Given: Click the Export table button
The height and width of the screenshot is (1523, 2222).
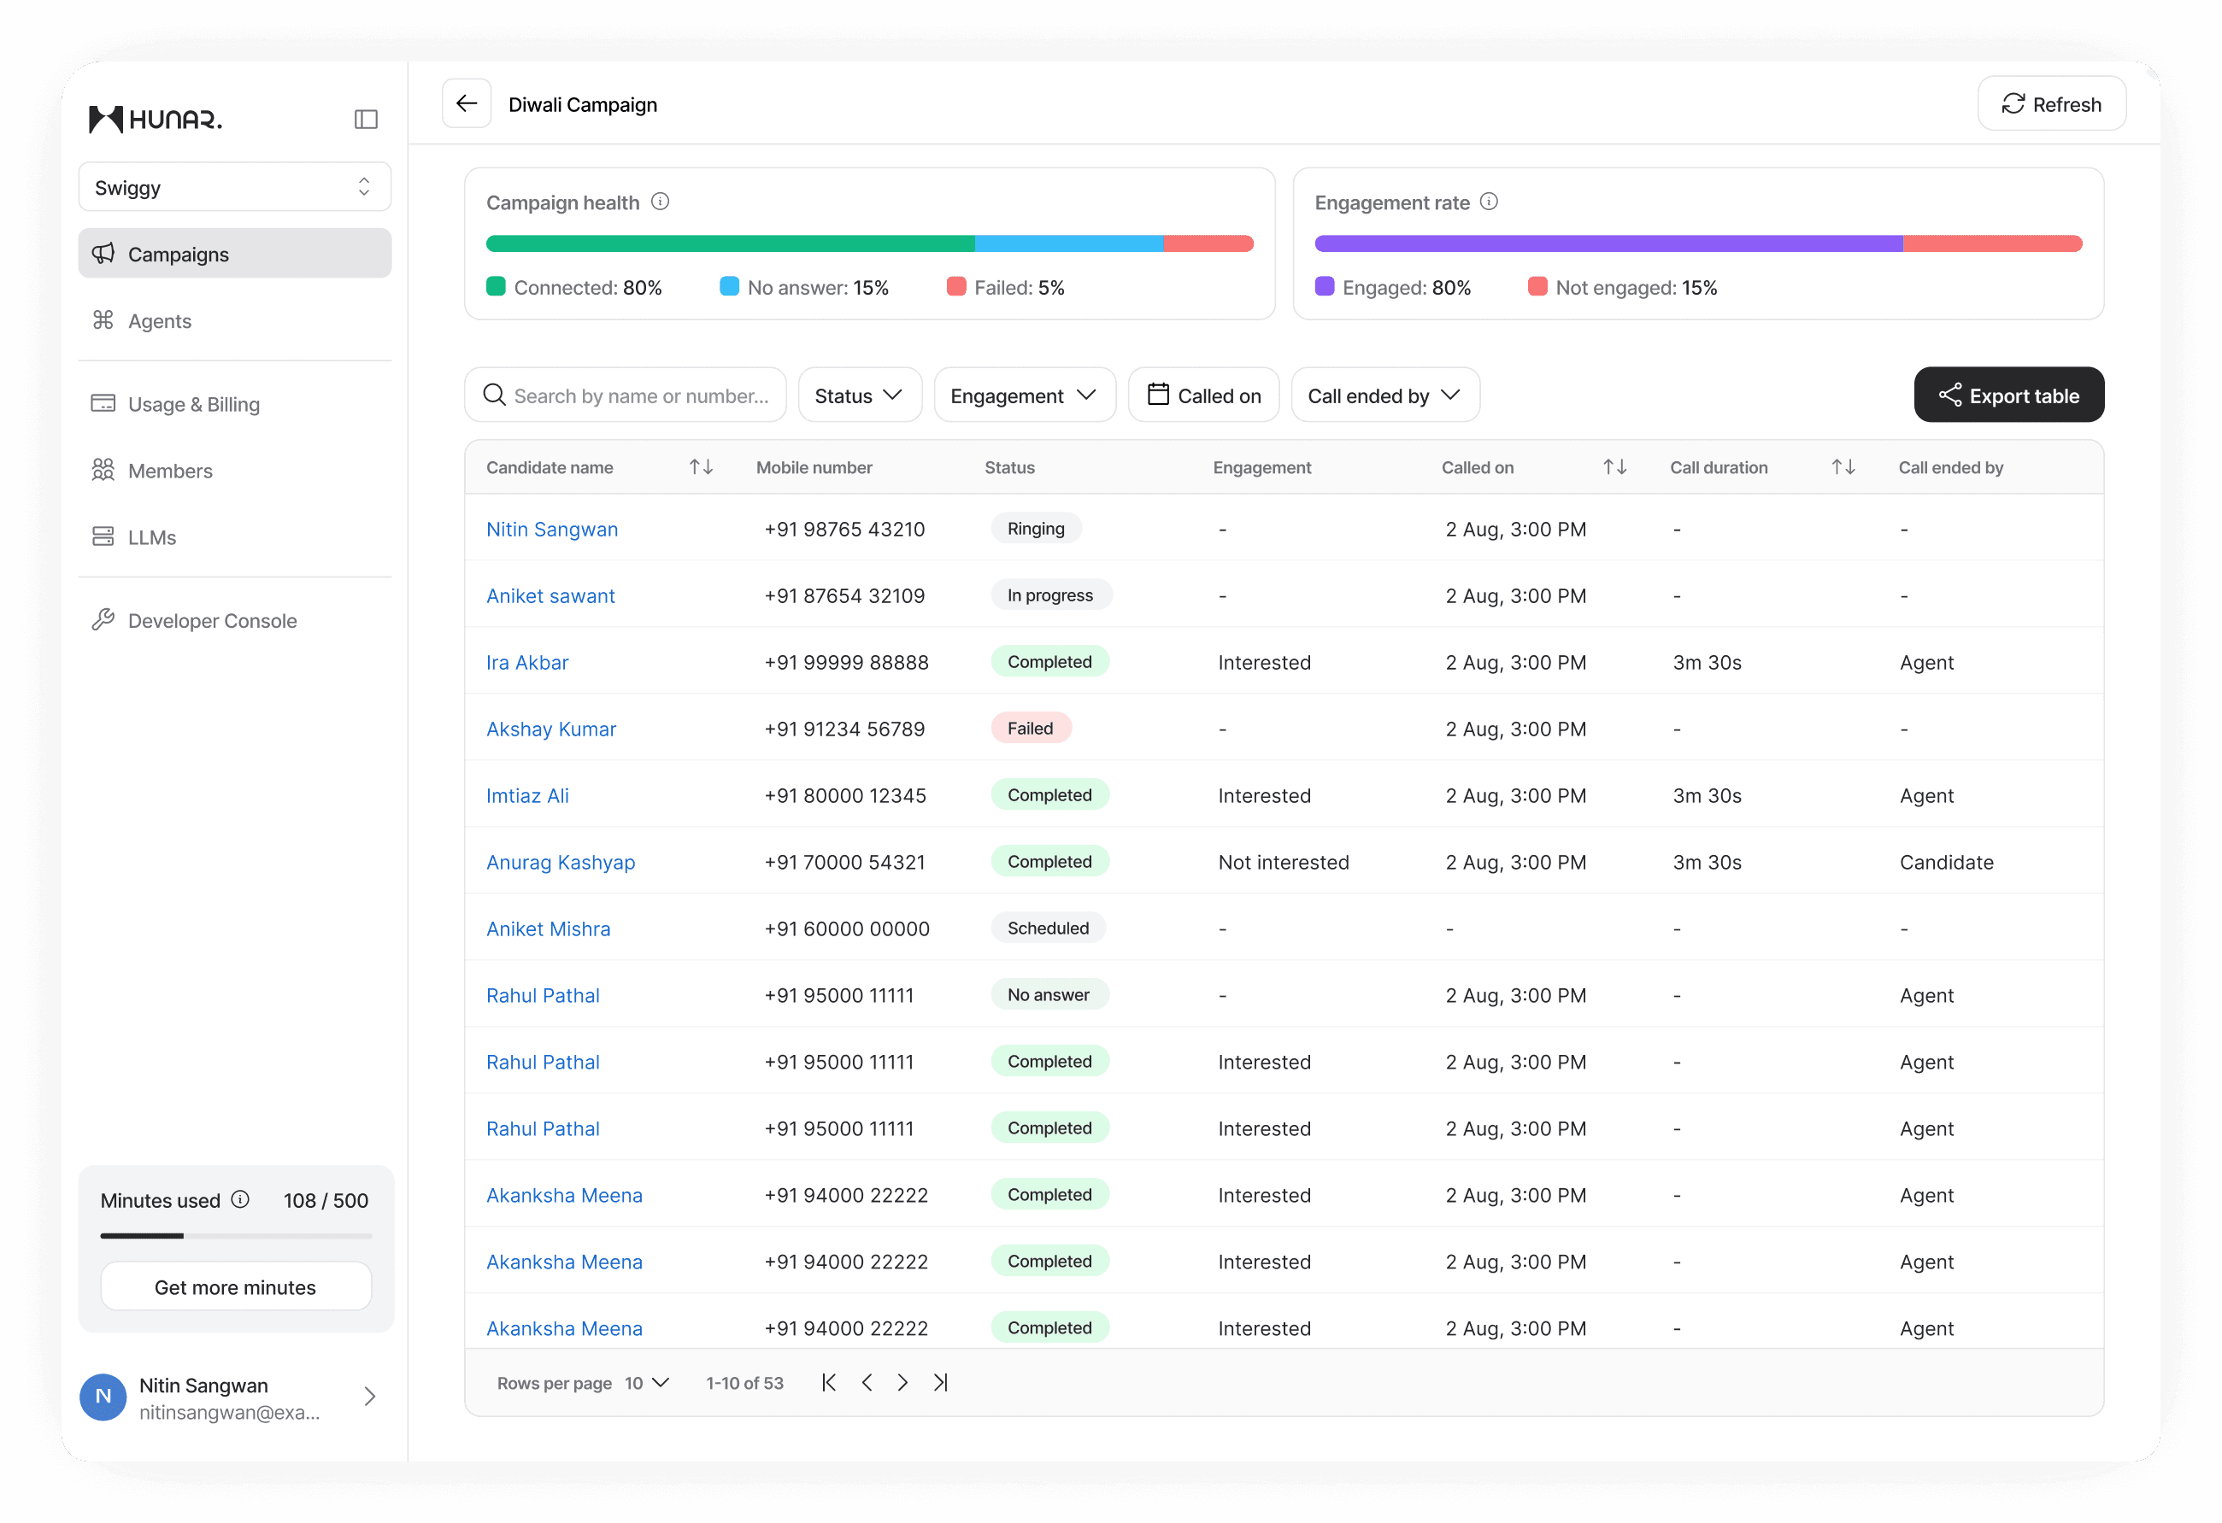Looking at the screenshot, I should coord(2007,395).
